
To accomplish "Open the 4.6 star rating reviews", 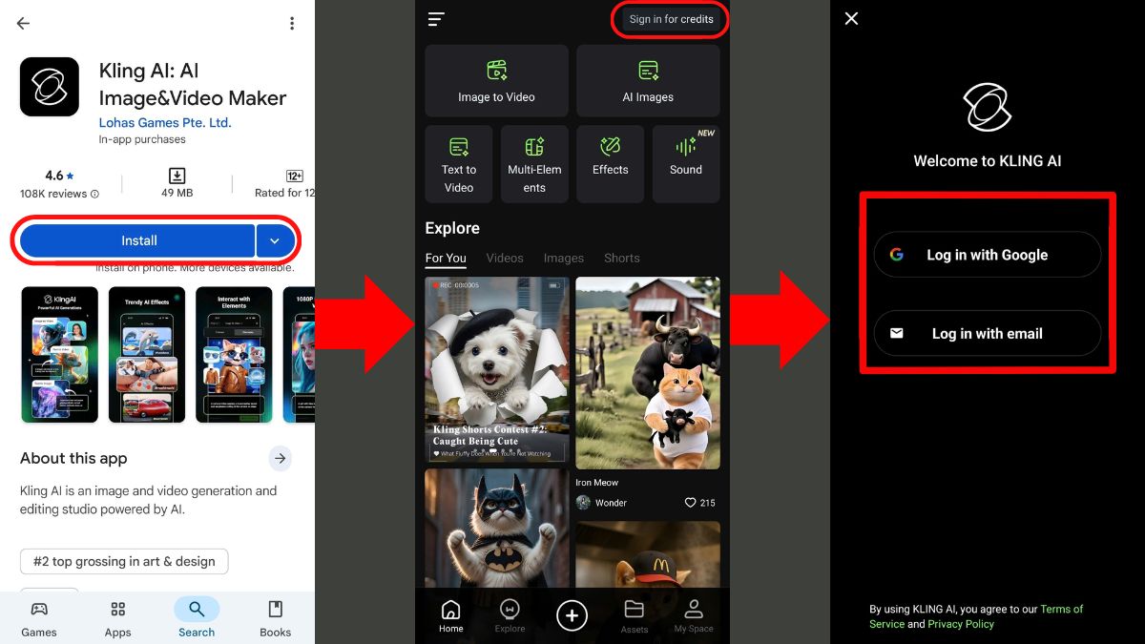I will point(59,184).
